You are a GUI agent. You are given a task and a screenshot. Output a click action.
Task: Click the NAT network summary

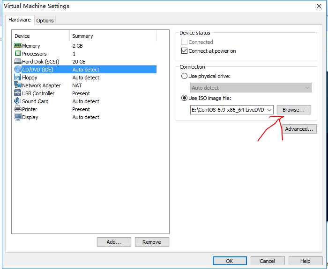point(77,85)
